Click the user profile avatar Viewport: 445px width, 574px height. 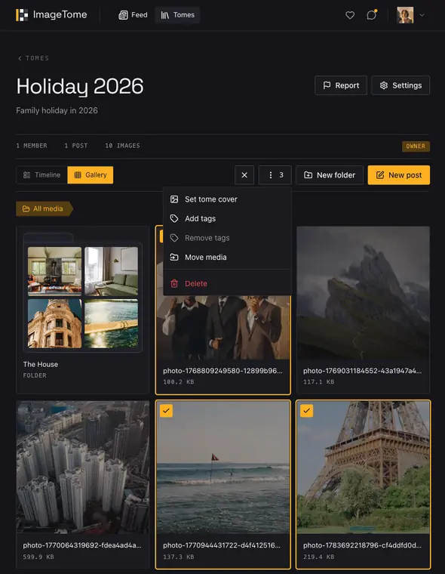[x=405, y=15]
